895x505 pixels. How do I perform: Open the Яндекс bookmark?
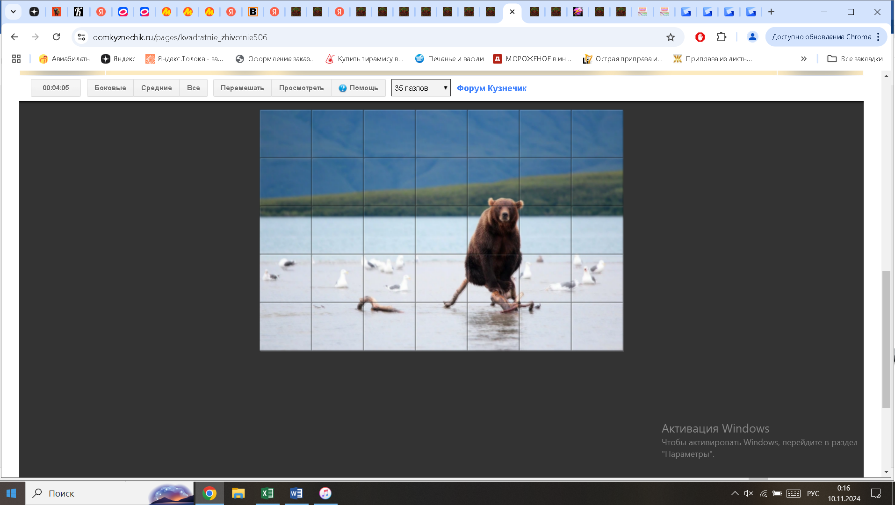coord(118,59)
